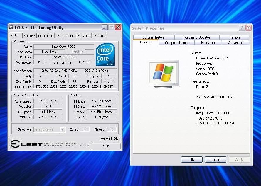Switch to the Memory tab
The image size is (261, 186).
[29, 35]
